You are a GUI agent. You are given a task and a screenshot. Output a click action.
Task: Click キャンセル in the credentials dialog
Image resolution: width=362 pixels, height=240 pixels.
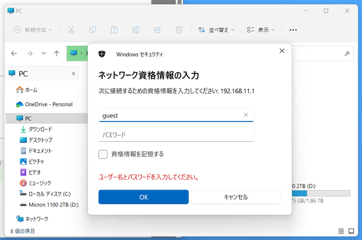pos(236,197)
